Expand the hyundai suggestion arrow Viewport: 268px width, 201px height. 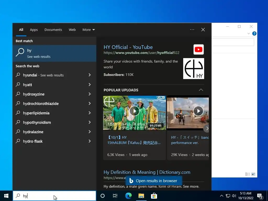pyautogui.click(x=90, y=75)
